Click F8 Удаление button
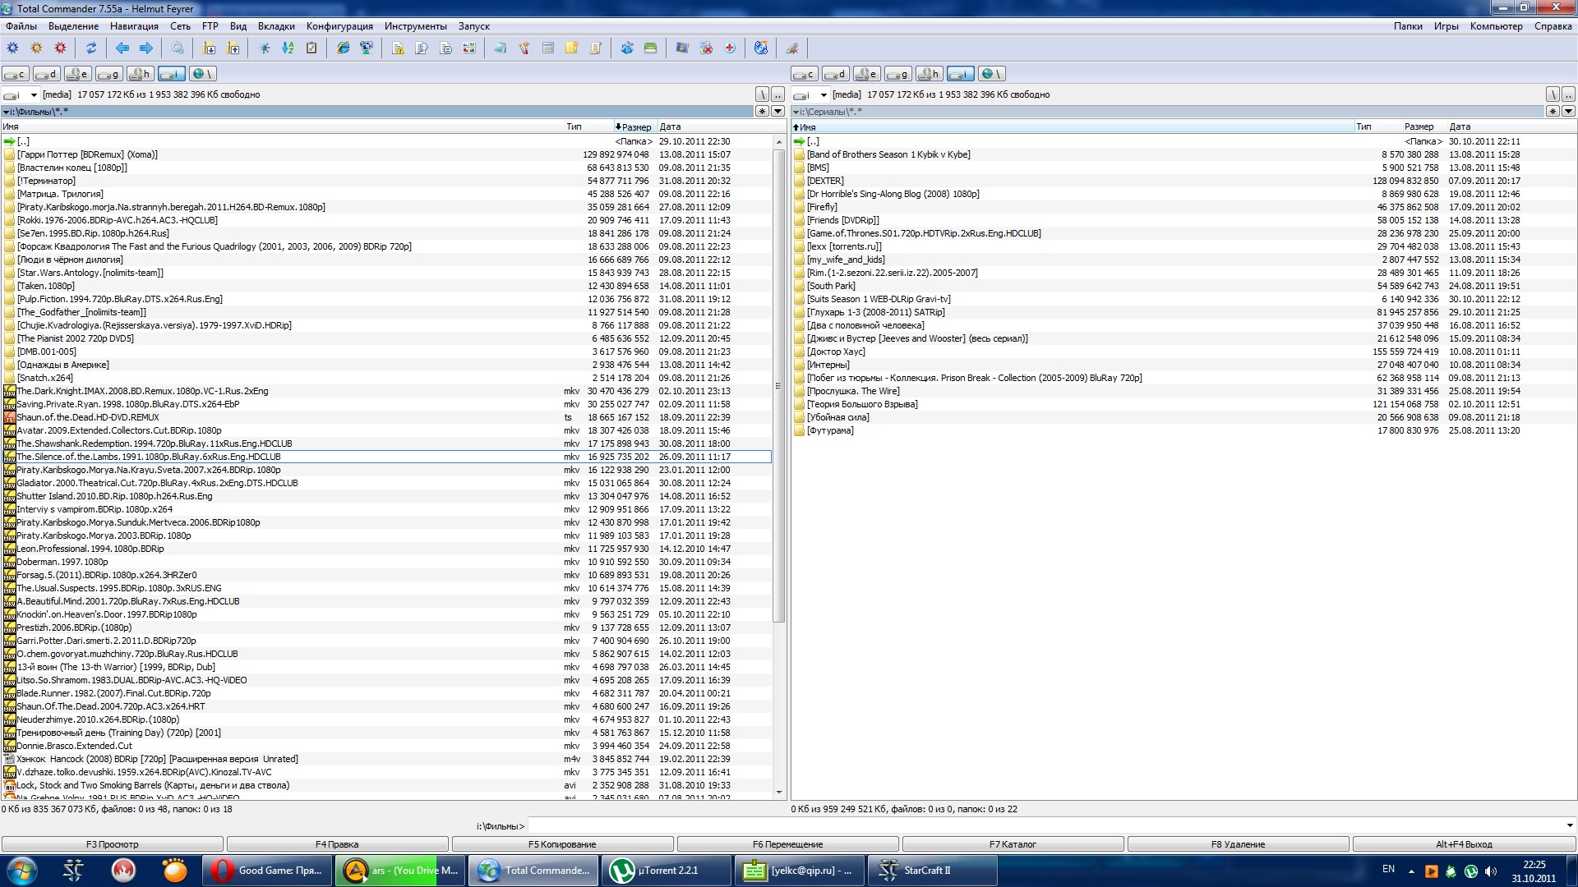This screenshot has width=1578, height=887. pos(1238,844)
